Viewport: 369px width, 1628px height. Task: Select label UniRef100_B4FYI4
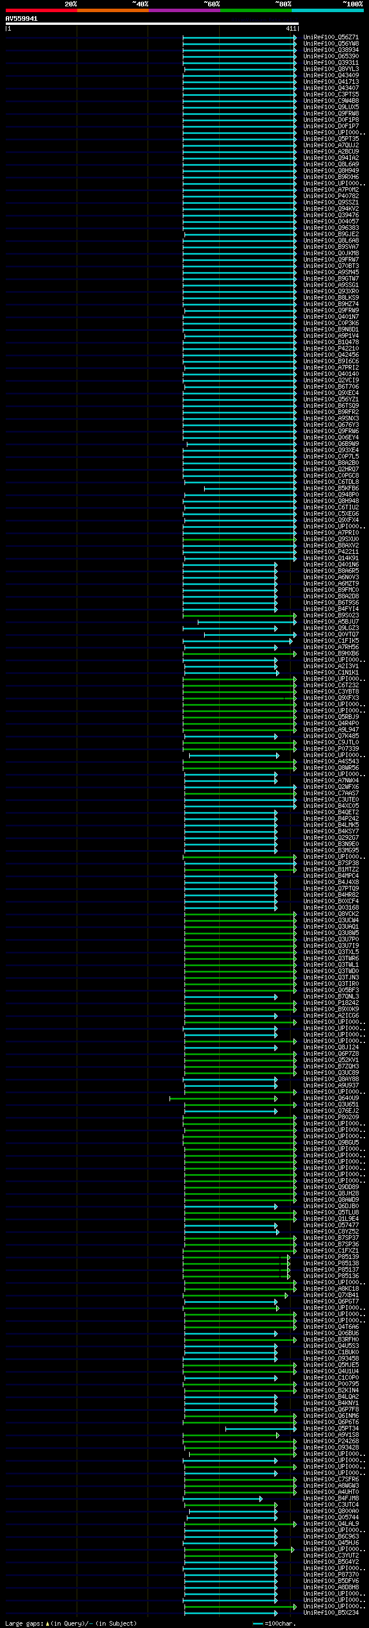(x=331, y=609)
